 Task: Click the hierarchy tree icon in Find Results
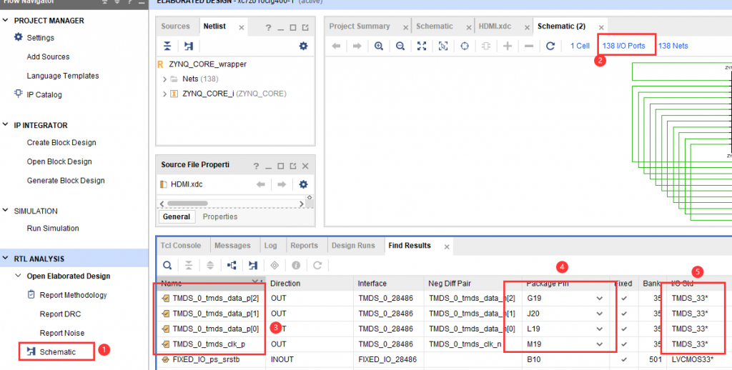click(x=232, y=266)
